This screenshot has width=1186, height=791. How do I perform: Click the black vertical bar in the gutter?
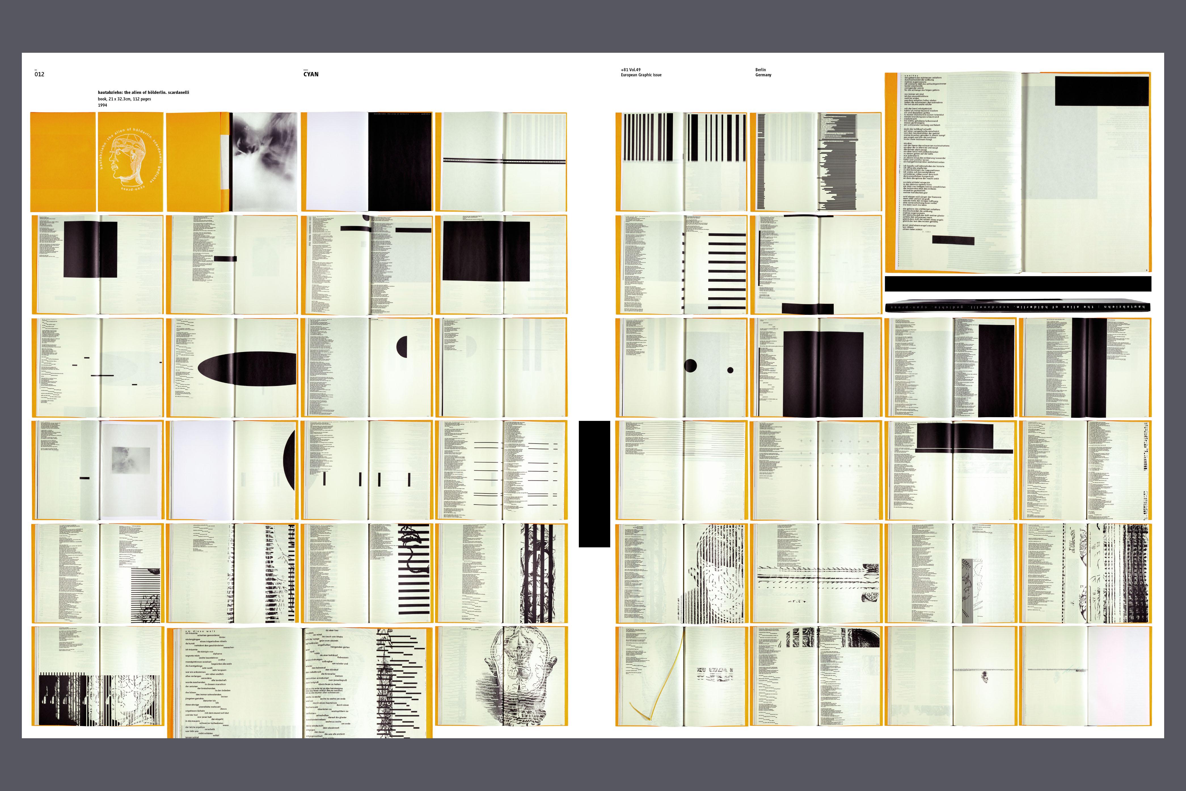594,484
